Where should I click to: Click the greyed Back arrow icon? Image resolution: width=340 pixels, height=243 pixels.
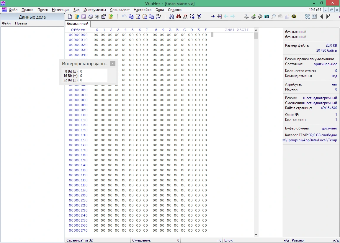pos(226,17)
